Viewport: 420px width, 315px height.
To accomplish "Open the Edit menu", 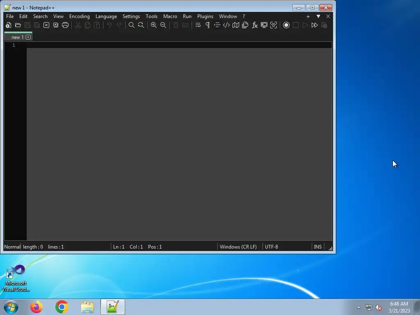I will pos(23,16).
